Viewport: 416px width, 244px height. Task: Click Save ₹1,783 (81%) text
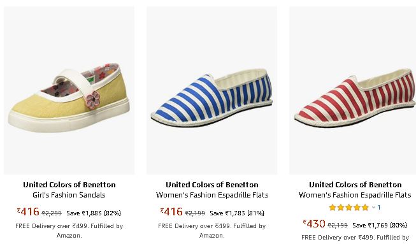pyautogui.click(x=237, y=213)
